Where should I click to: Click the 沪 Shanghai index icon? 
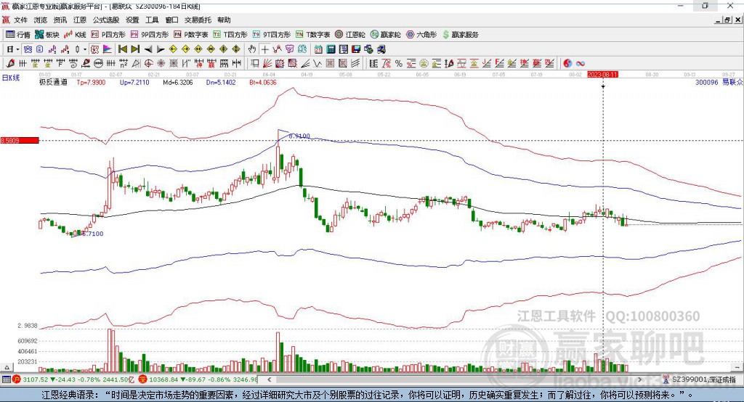(17, 380)
